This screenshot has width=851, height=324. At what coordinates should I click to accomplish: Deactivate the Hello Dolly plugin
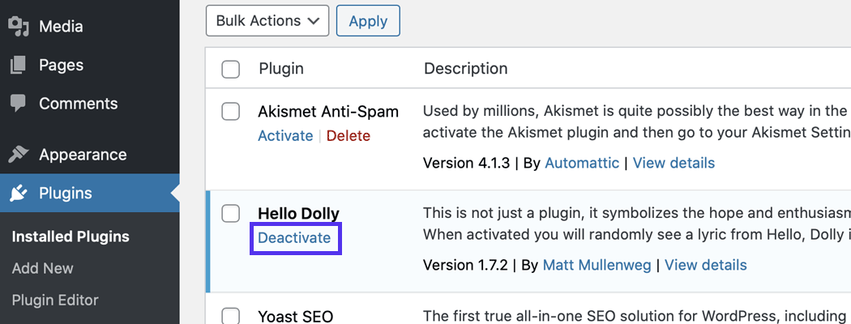coord(294,238)
